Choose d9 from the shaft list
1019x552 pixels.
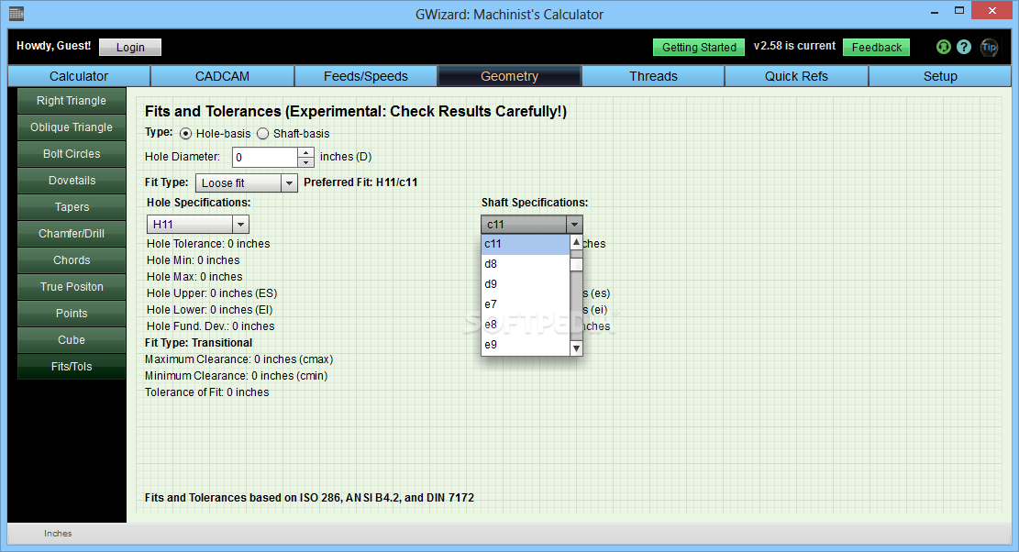(x=526, y=284)
